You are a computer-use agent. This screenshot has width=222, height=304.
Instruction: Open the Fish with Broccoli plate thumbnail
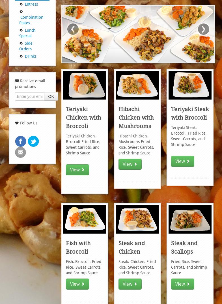(x=85, y=219)
